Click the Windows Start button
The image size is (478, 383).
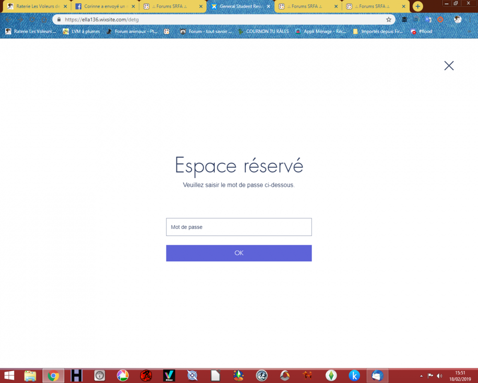(9, 376)
